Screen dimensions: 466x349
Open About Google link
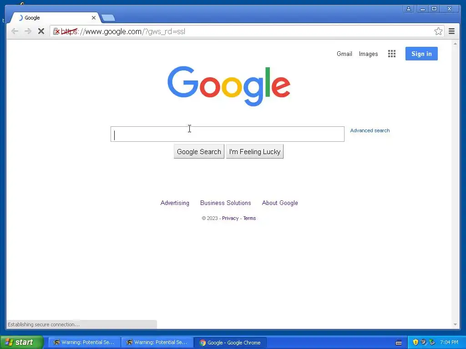(280, 203)
